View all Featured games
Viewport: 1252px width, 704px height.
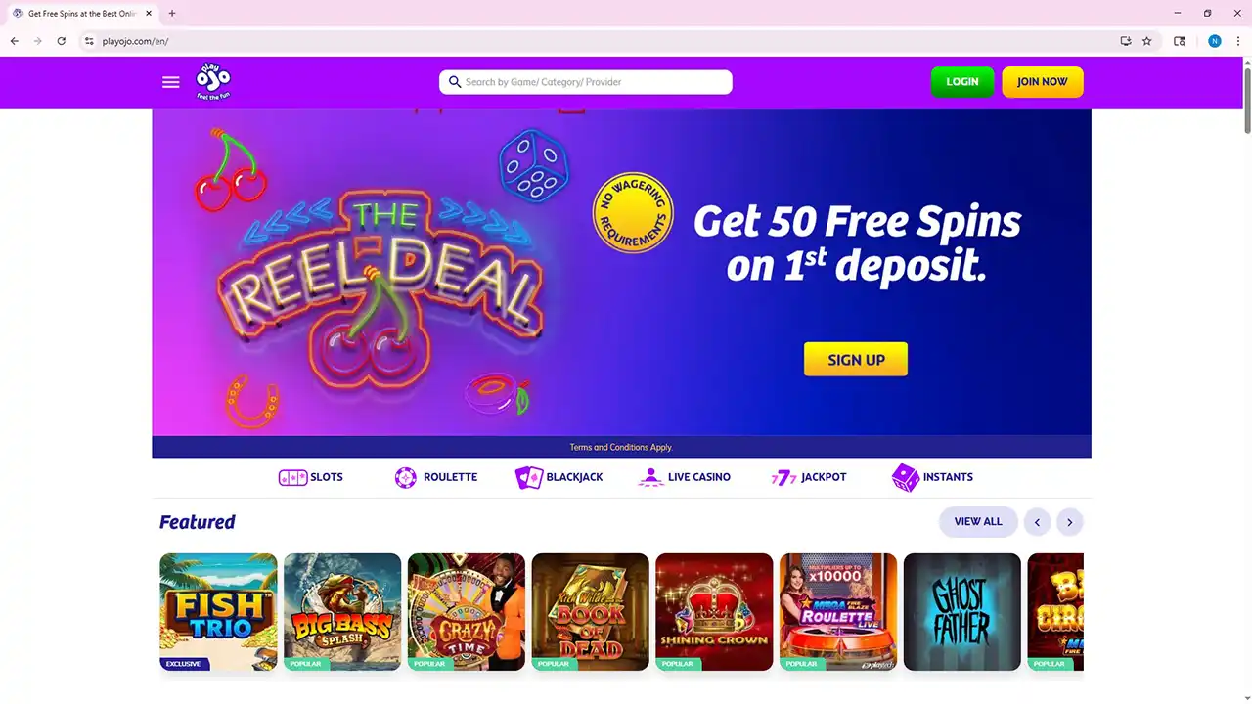[978, 522]
